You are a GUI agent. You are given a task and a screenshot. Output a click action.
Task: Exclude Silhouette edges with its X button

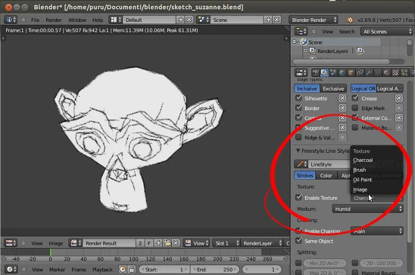pos(342,98)
